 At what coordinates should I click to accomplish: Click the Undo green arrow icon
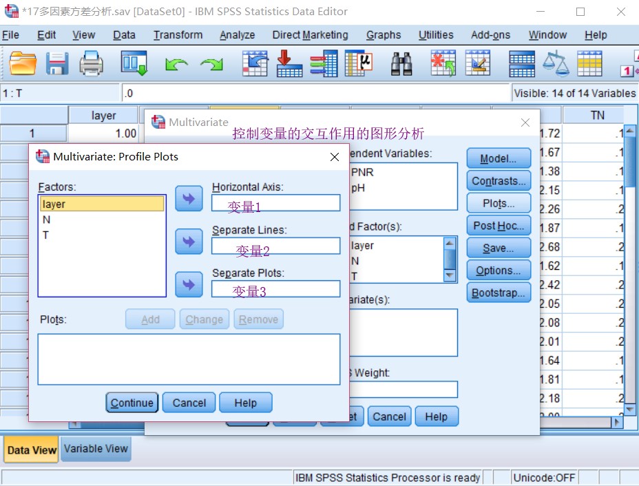176,65
